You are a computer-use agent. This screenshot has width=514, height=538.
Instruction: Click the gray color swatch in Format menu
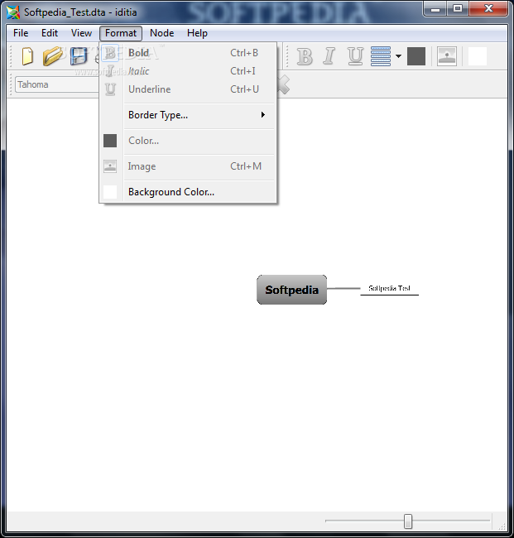click(x=110, y=141)
